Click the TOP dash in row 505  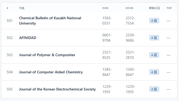coord(168,89)
